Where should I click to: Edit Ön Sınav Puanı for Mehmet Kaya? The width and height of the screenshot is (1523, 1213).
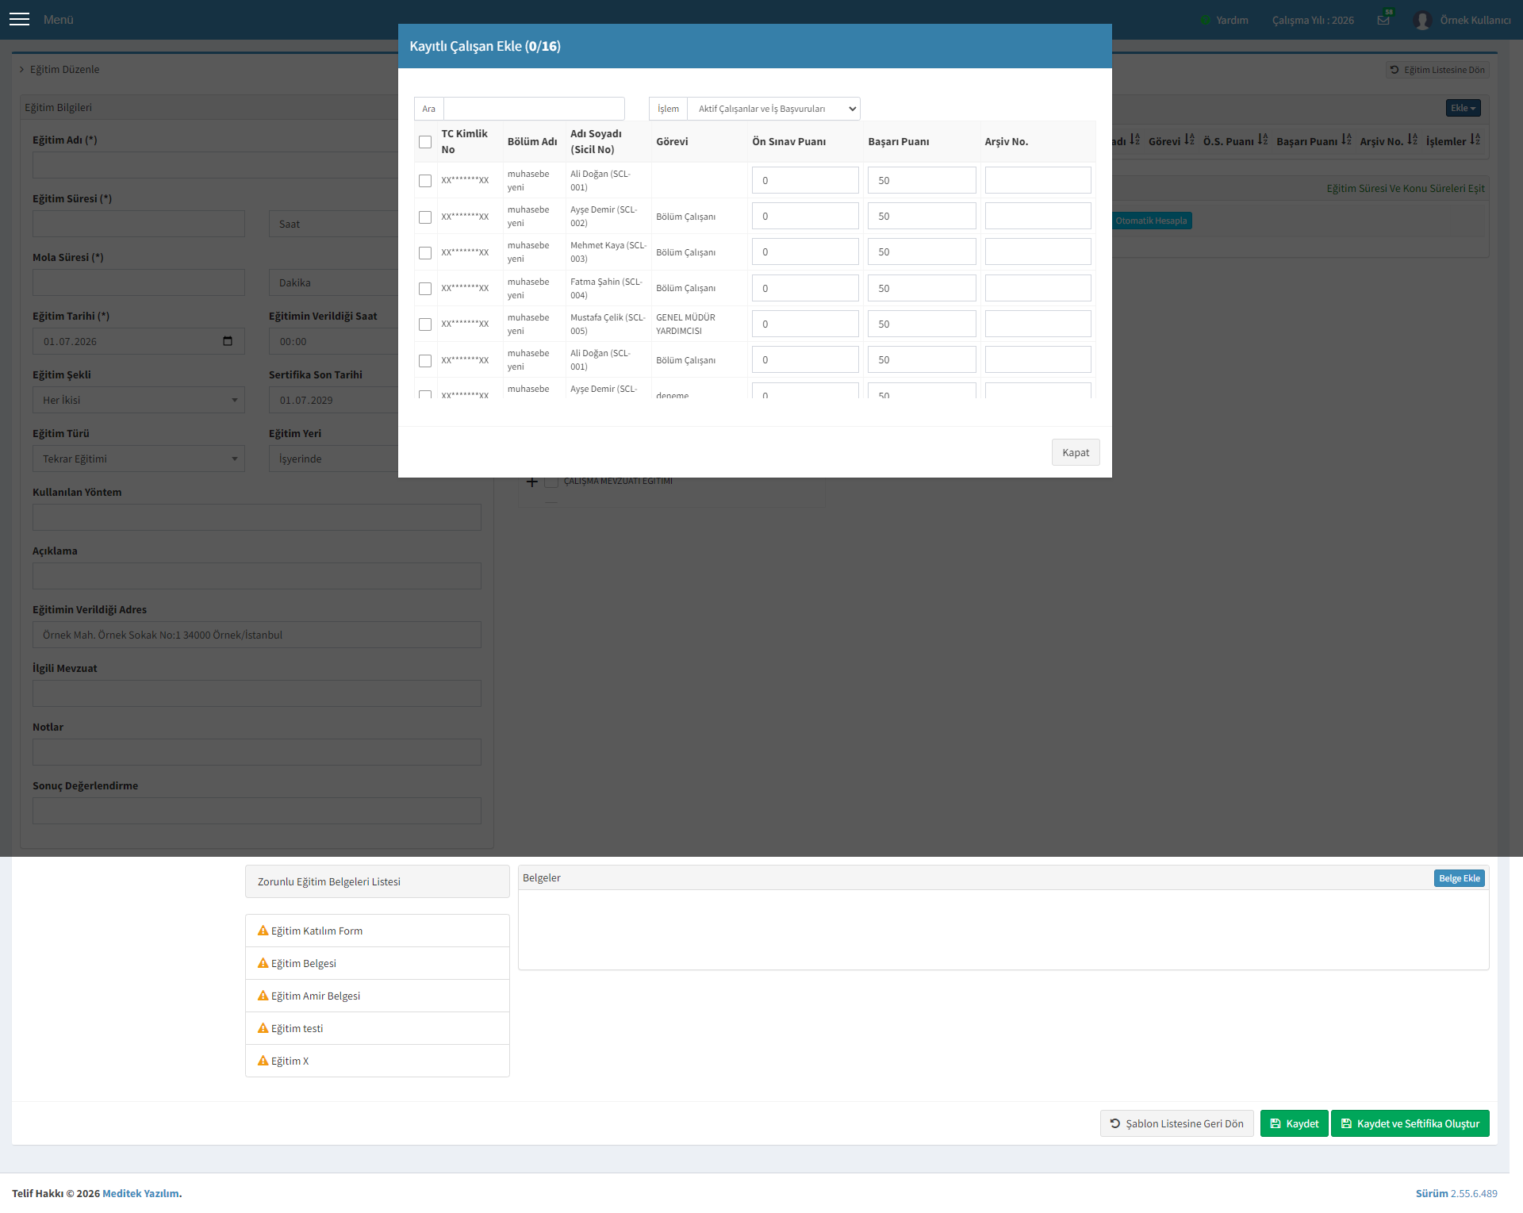(805, 251)
